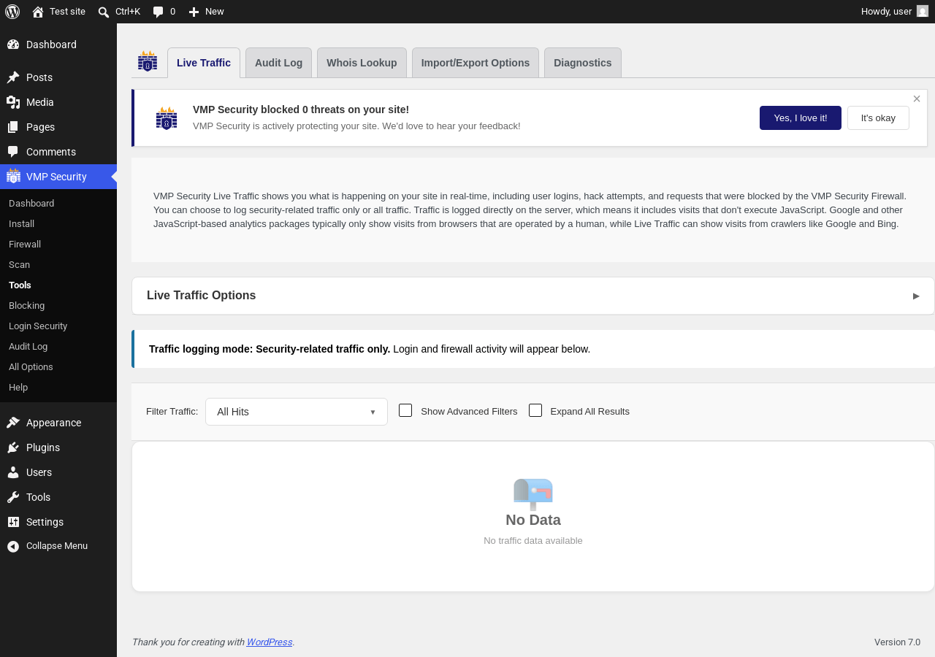Open the Diagnostics tab

click(583, 63)
